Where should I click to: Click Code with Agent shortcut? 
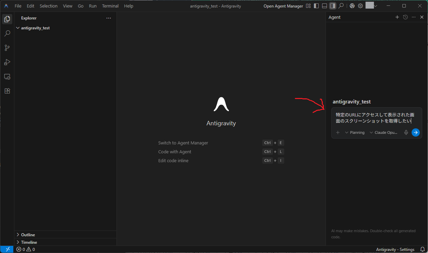click(175, 152)
